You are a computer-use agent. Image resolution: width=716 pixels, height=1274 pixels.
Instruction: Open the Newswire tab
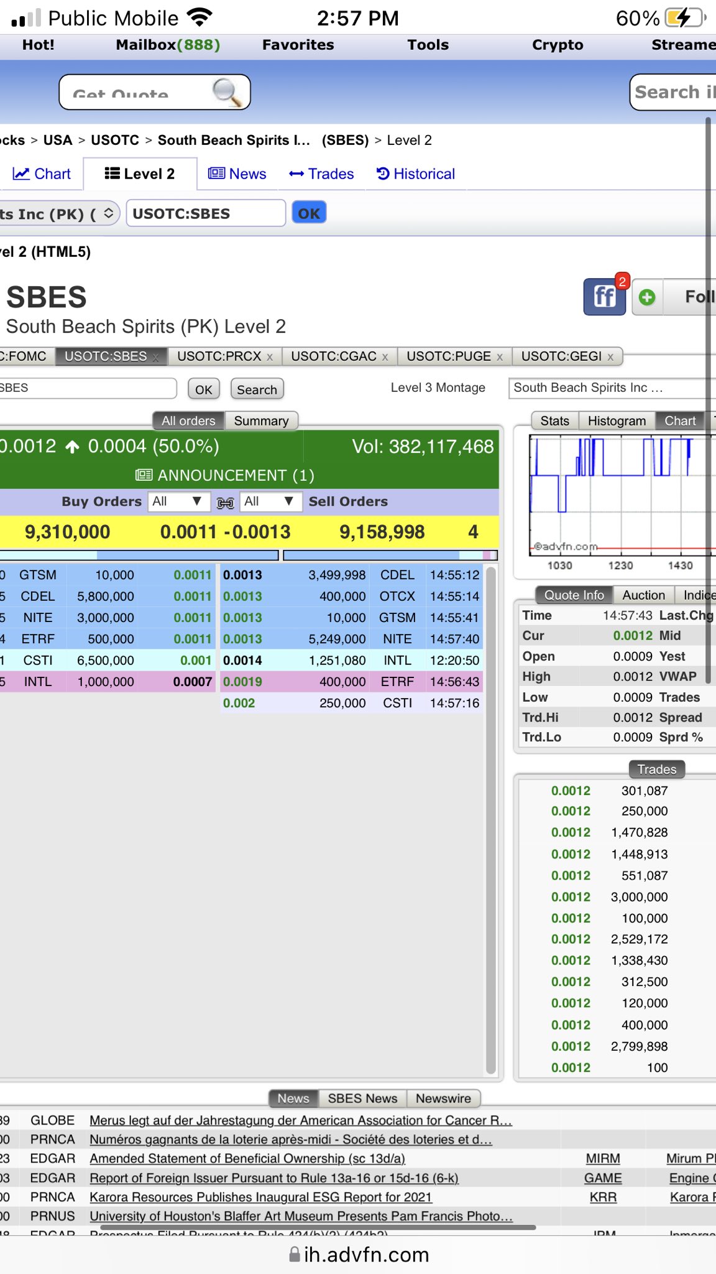click(443, 1098)
